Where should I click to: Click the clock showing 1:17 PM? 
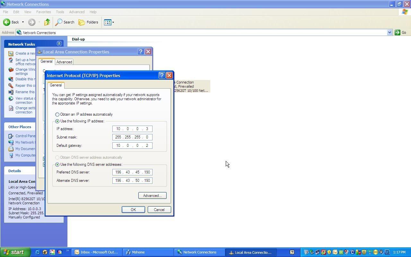[x=399, y=252]
